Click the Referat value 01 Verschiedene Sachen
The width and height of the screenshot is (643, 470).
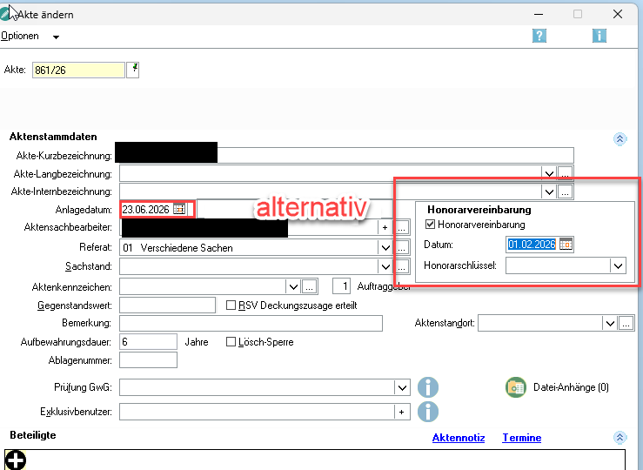point(178,248)
